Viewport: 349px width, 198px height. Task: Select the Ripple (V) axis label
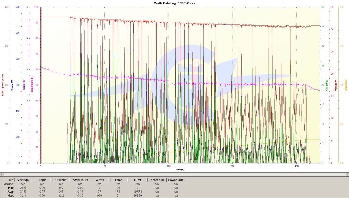tap(24, 85)
